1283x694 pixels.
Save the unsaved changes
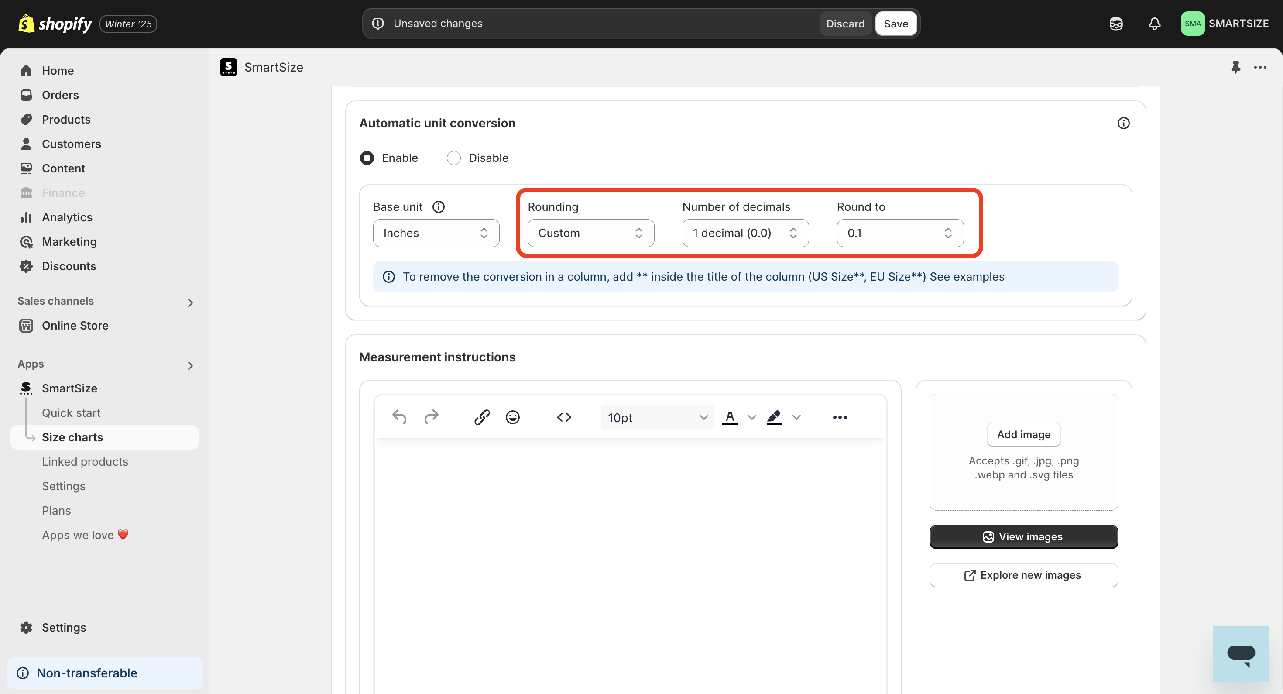tap(895, 24)
